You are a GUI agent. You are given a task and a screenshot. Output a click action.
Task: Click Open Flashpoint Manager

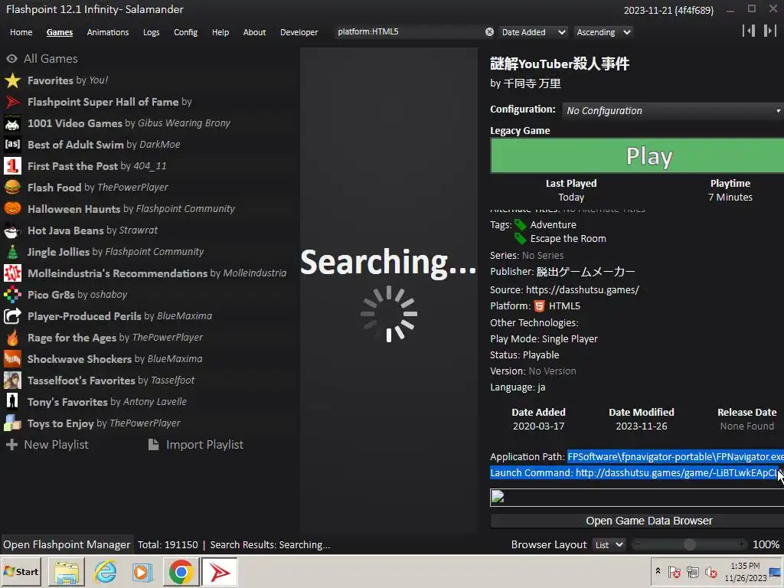point(67,545)
